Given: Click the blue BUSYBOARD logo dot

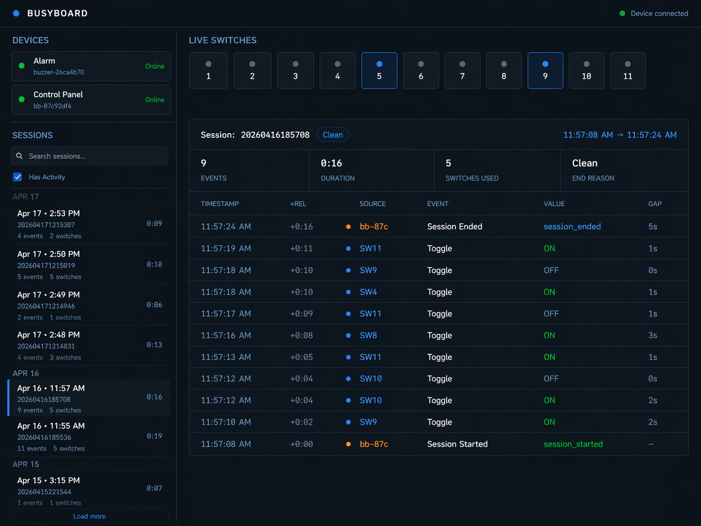Looking at the screenshot, I should tap(16, 14).
